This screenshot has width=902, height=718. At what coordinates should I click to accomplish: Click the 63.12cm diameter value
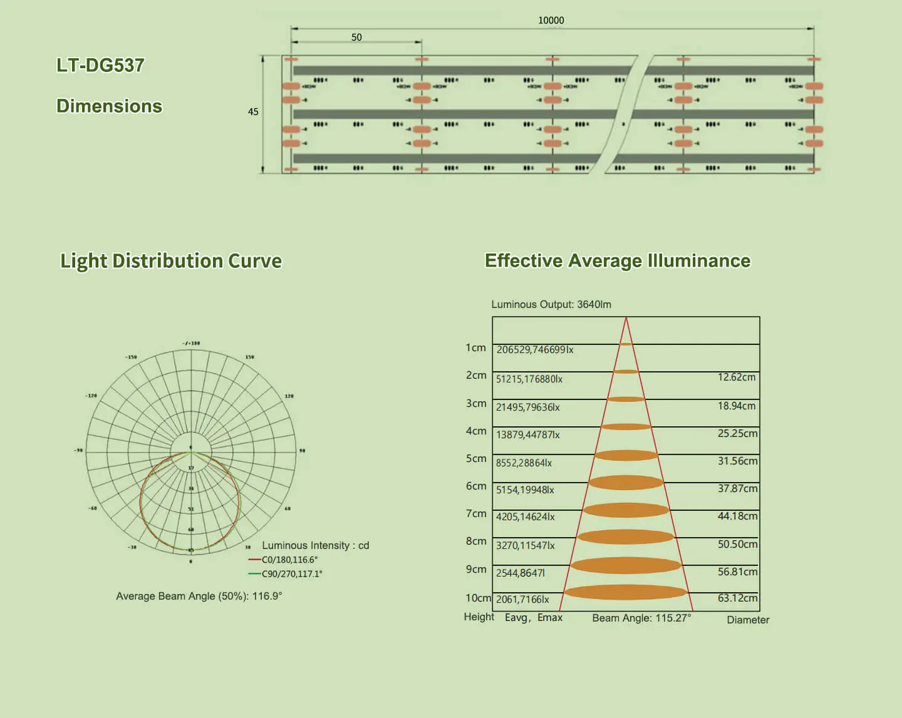[x=738, y=598]
